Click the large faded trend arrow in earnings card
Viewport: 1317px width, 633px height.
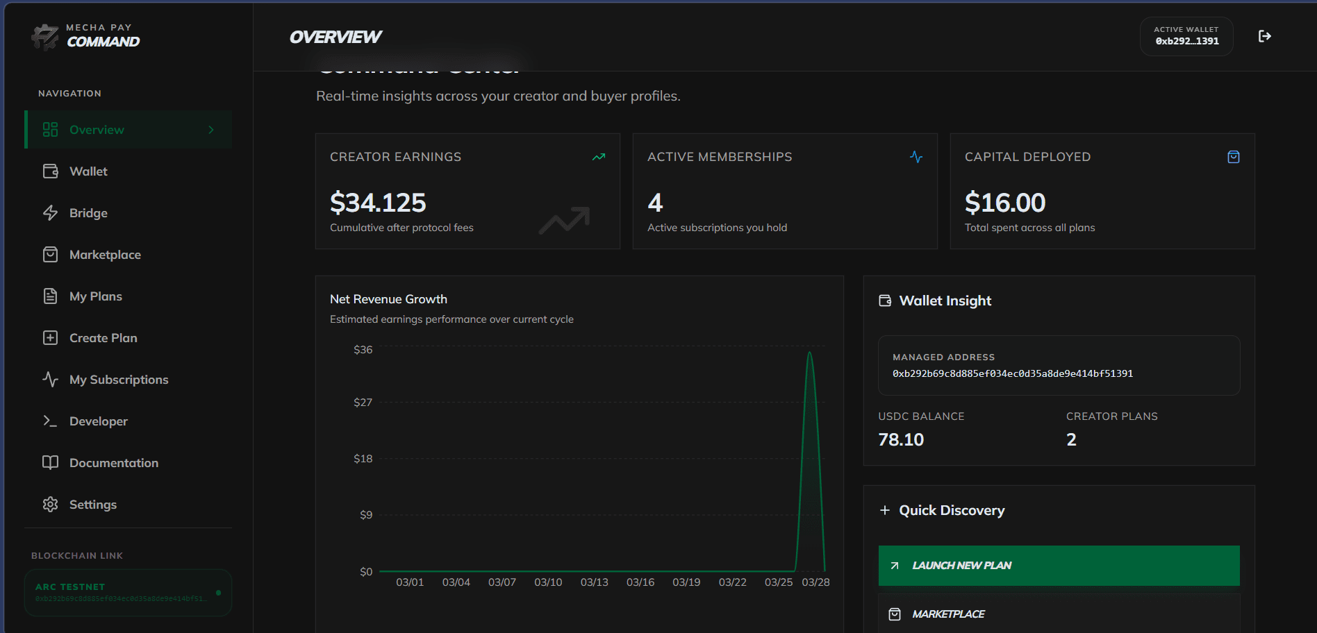coord(565,220)
